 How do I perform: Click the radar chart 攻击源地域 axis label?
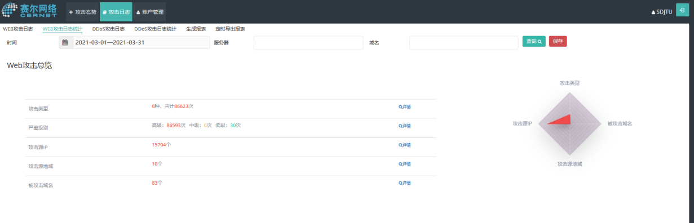pyautogui.click(x=569, y=163)
